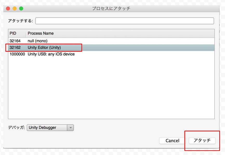
Task: Select the Unity Editor (Unity) process row
Action: point(111,48)
